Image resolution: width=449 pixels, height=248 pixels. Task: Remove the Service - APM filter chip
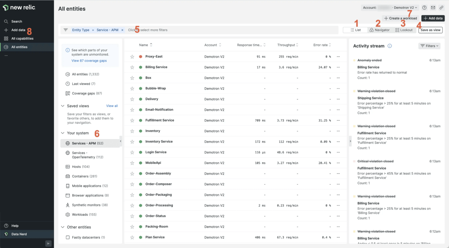tap(122, 30)
